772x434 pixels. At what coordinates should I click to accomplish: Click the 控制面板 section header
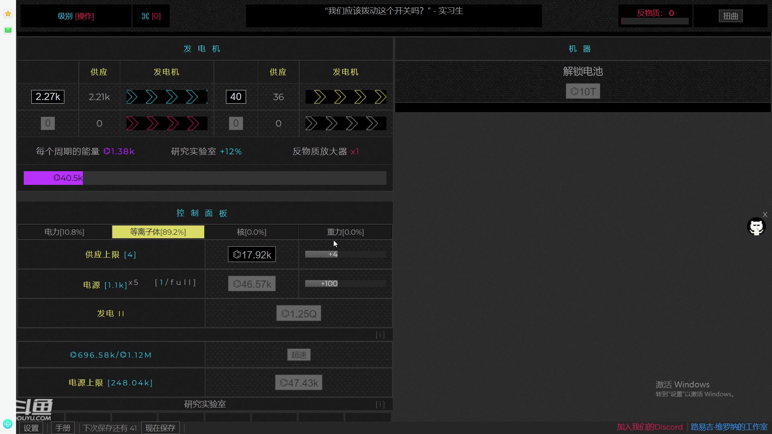point(202,213)
